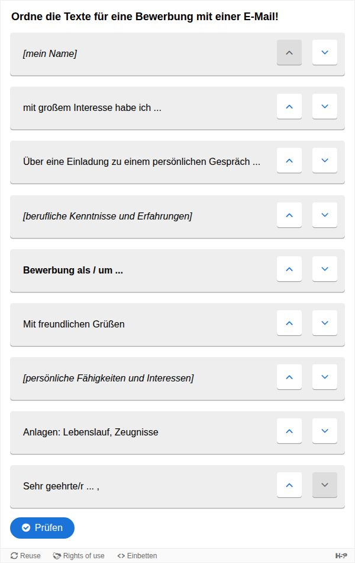Move 'Über eine Einladung' item down
This screenshot has width=355, height=563.
pyautogui.click(x=325, y=161)
